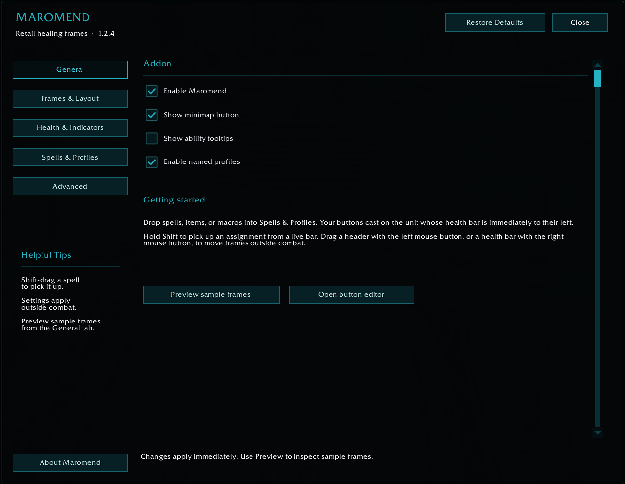Click the Helpful Tips heading

click(x=46, y=255)
